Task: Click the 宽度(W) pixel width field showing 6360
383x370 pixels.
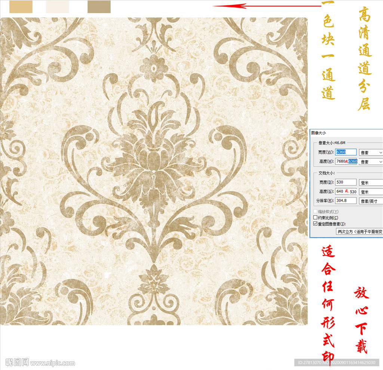Action: point(346,152)
